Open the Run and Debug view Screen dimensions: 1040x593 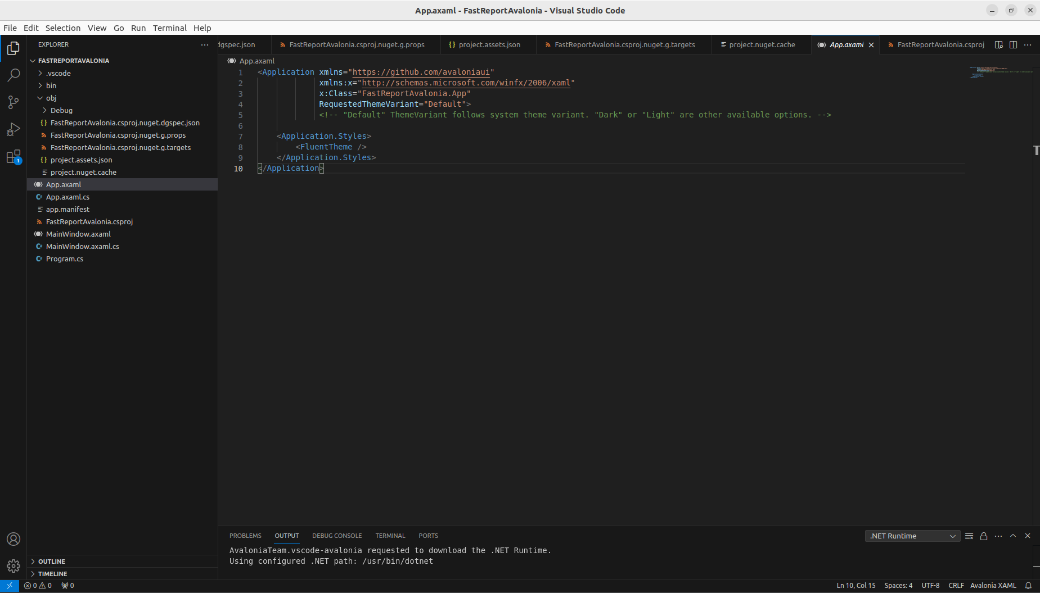13,129
